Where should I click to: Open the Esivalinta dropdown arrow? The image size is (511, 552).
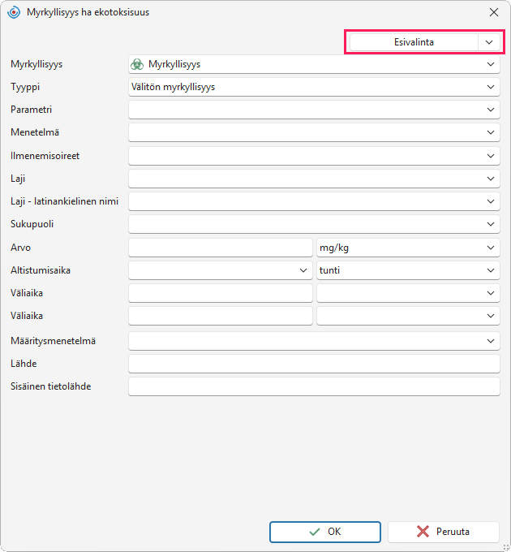pyautogui.click(x=489, y=42)
